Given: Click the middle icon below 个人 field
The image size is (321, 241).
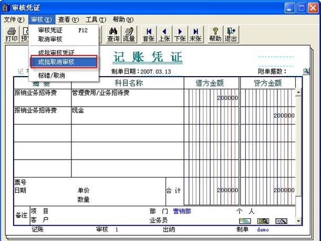Looking at the screenshot, I should (x=263, y=221).
